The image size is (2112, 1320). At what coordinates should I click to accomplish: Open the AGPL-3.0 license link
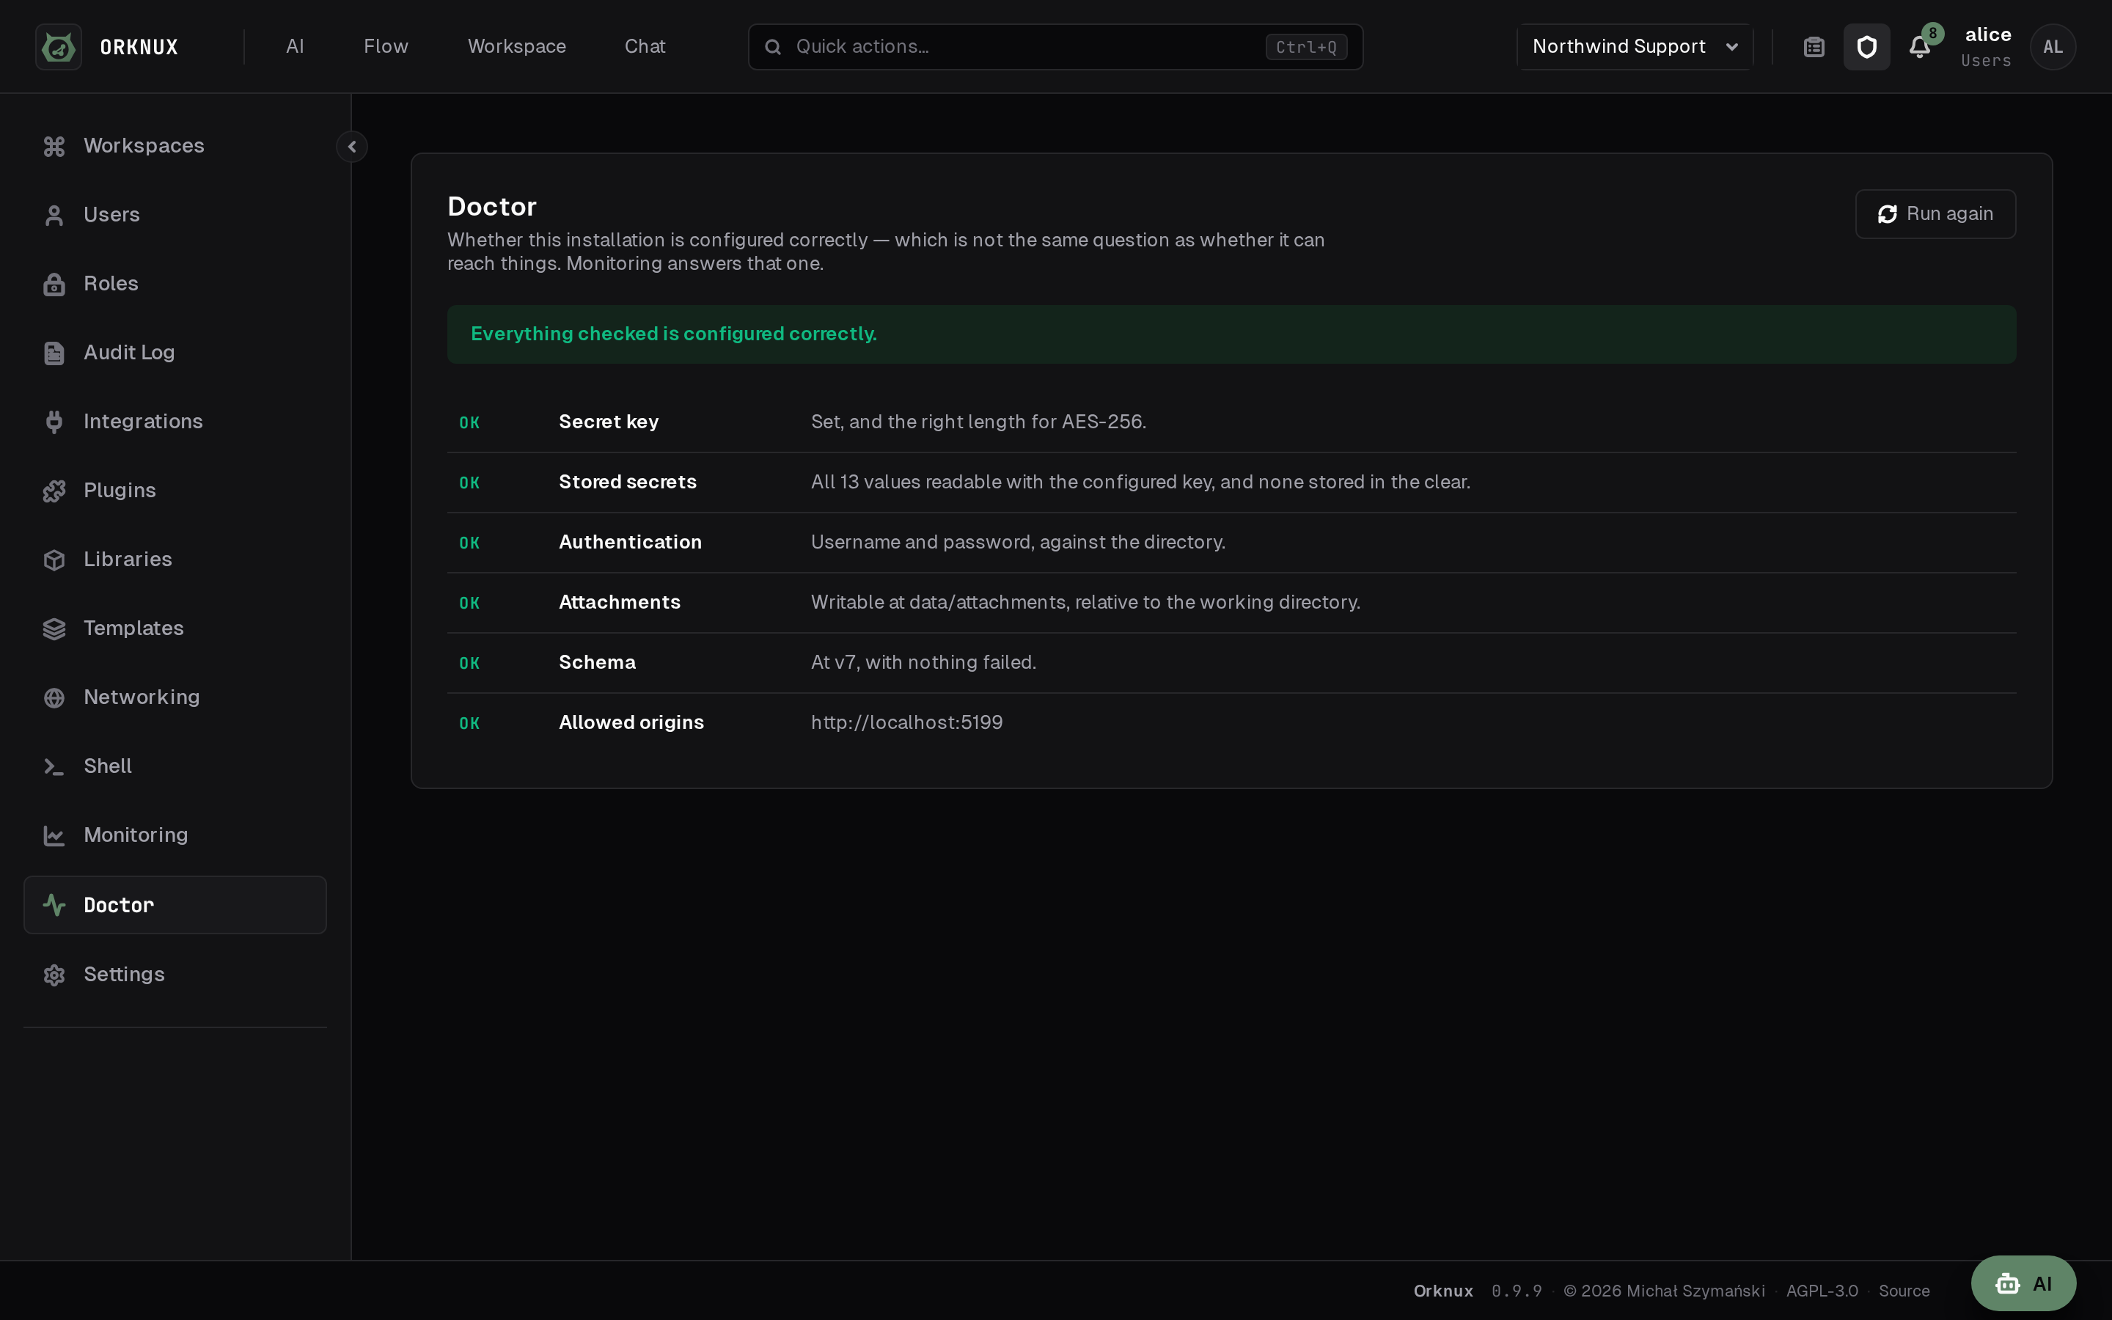click(1822, 1291)
